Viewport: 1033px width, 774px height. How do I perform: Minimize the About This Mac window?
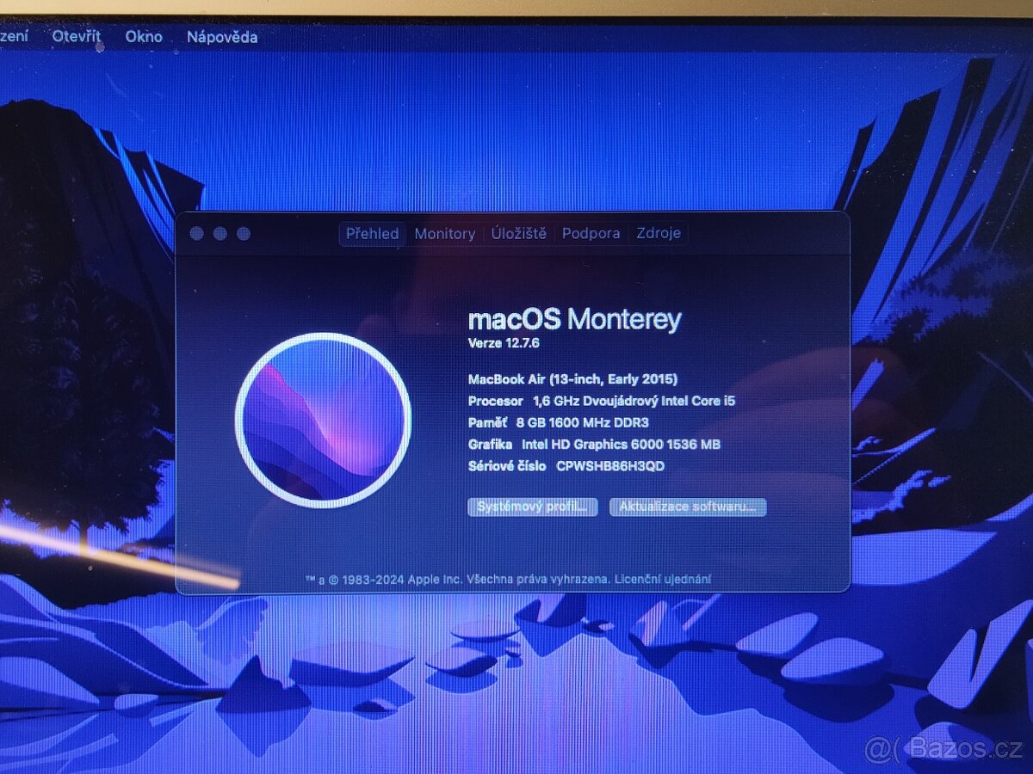(220, 233)
